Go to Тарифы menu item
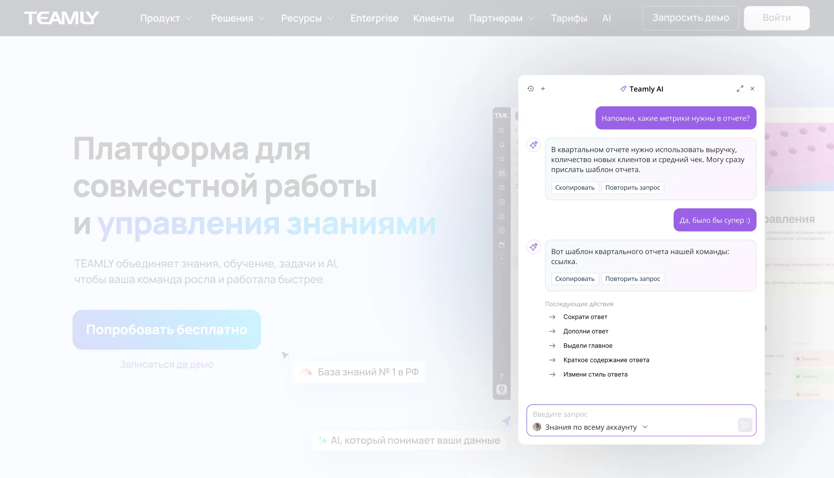The width and height of the screenshot is (834, 478). (x=569, y=18)
